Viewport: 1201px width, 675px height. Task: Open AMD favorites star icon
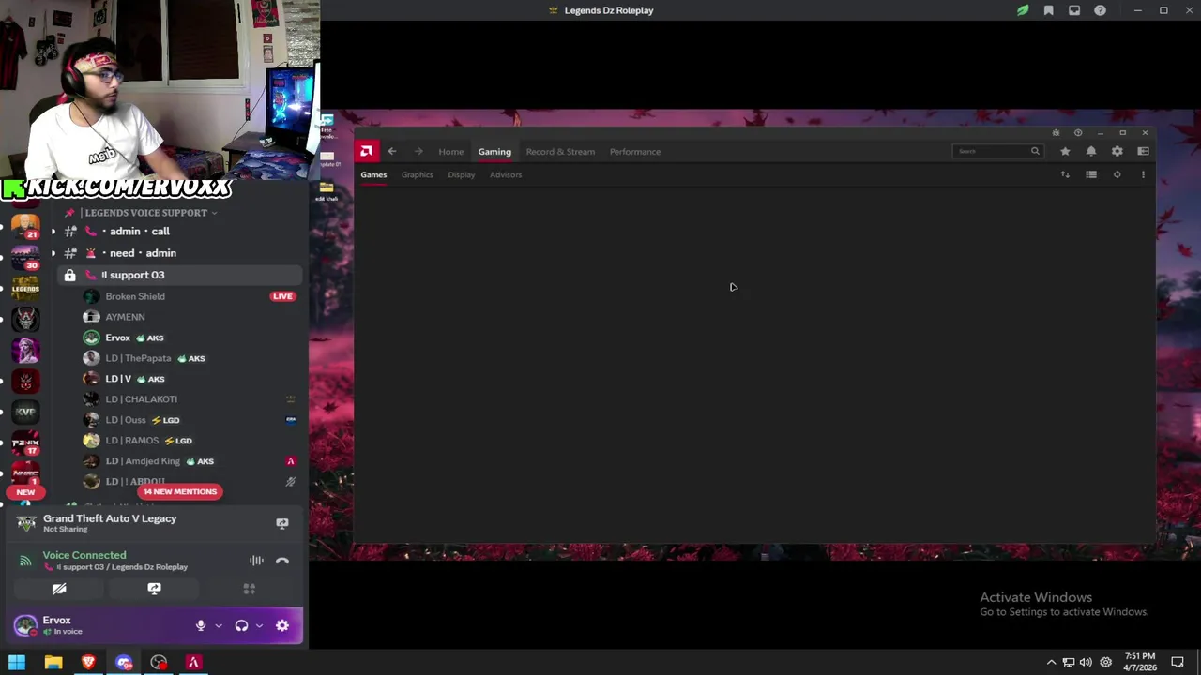1065,151
